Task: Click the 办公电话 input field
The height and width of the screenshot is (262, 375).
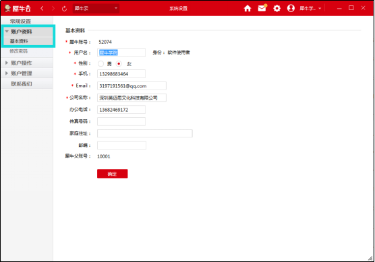Action: tap(121, 110)
